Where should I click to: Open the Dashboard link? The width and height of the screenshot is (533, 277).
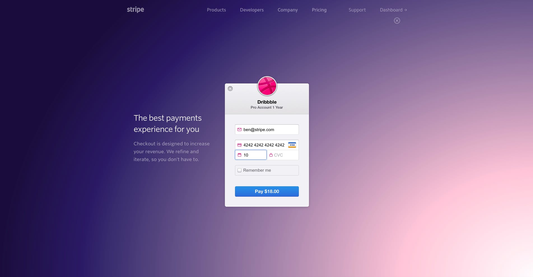point(393,10)
